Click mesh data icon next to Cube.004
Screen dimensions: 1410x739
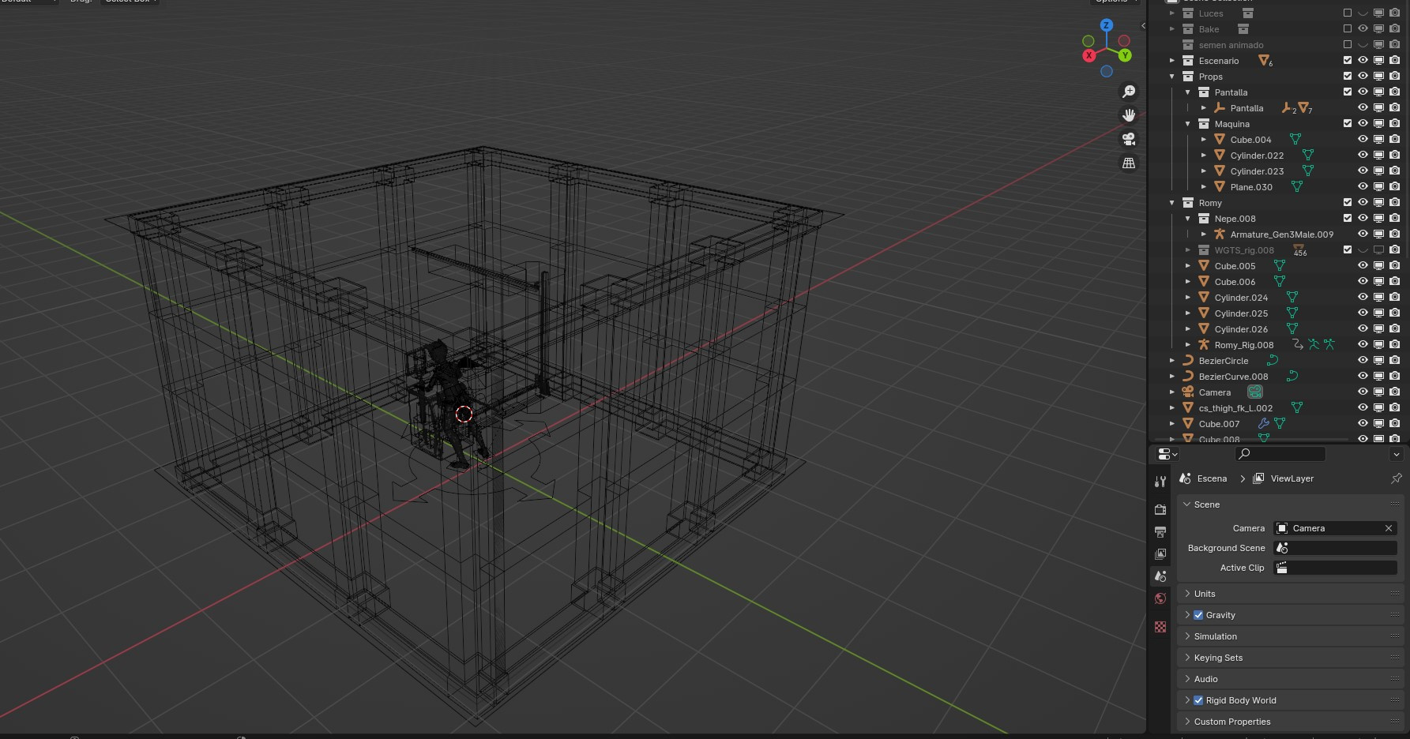pyautogui.click(x=1295, y=140)
